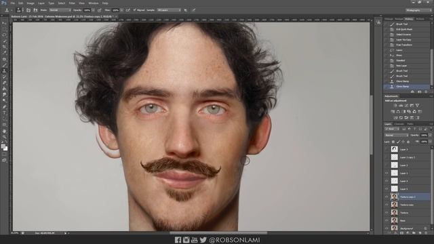The height and width of the screenshot is (244, 434).
Task: Hide the Base layer
Action: tap(387, 220)
